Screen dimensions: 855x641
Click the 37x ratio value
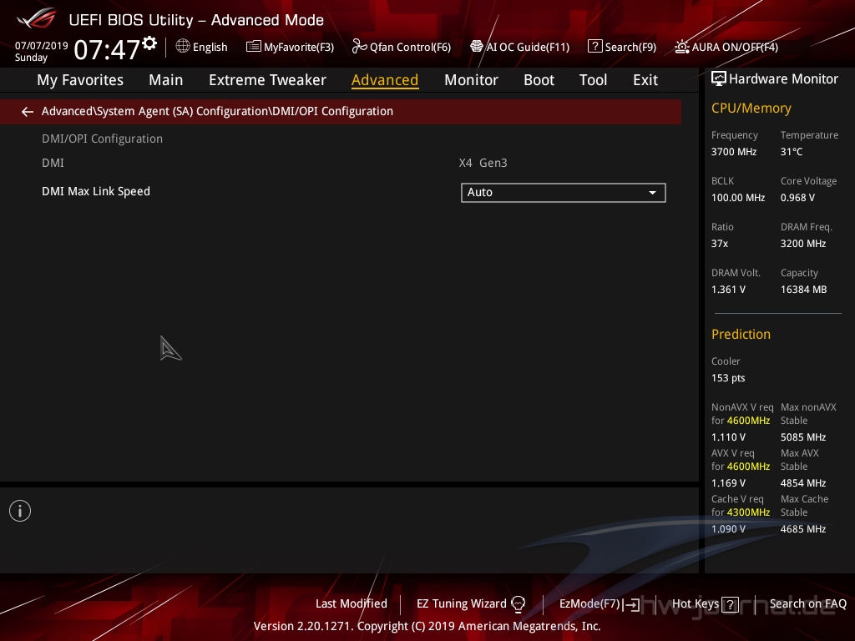pos(719,244)
